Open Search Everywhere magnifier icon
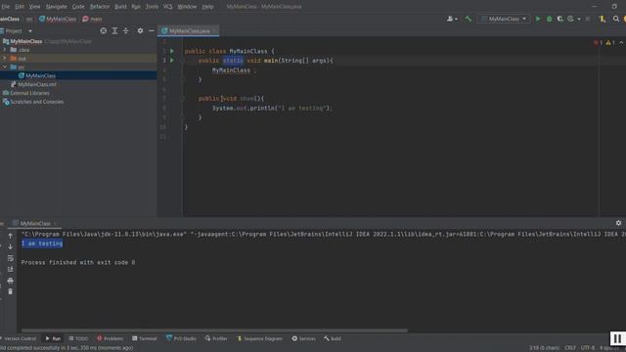Image resolution: width=626 pixels, height=352 pixels. tap(616, 19)
